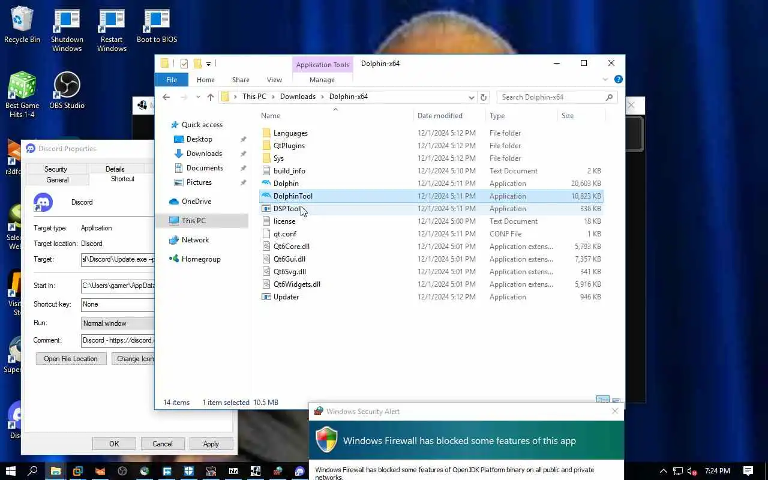Open the recent locations dropdown arrow
This screenshot has height=480, width=768.
[x=197, y=97]
